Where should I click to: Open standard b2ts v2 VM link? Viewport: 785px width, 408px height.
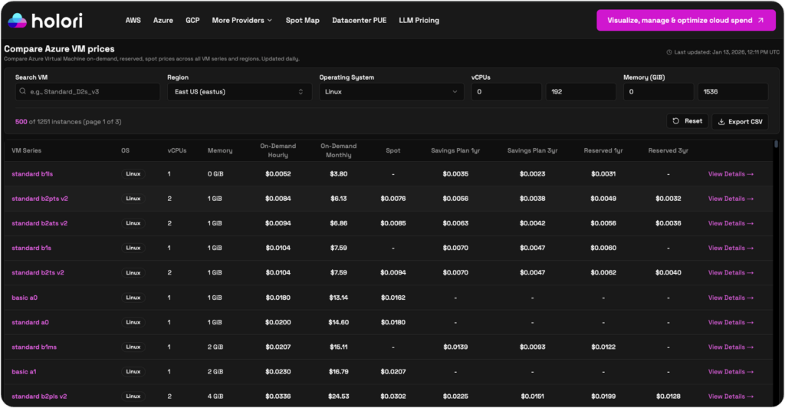pos(38,273)
